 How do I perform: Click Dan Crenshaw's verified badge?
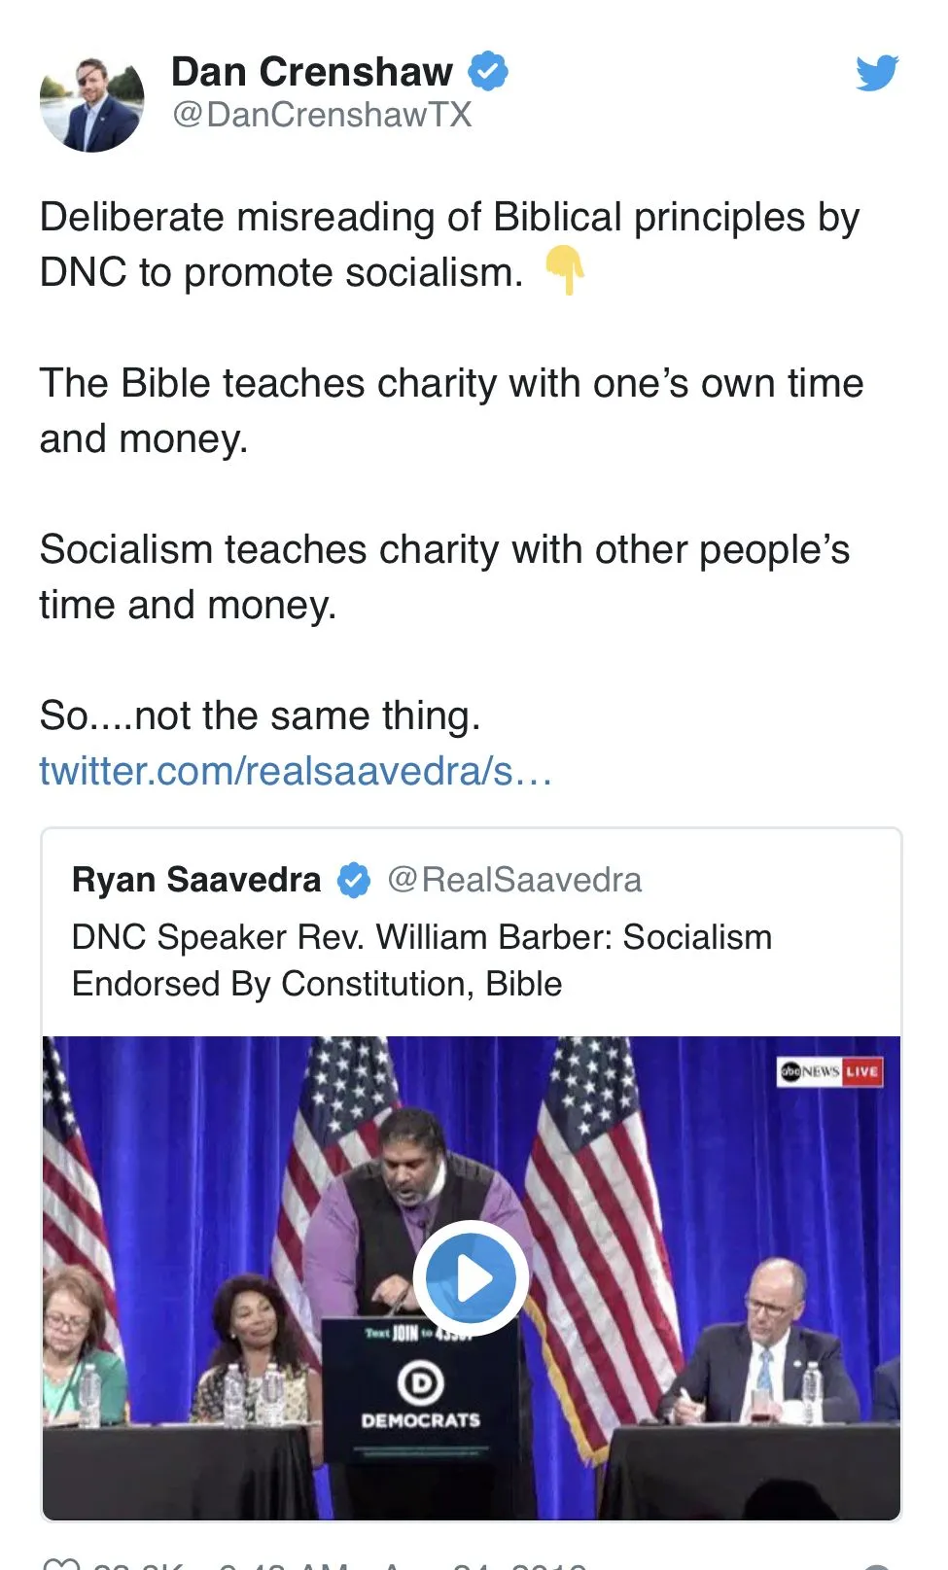pos(488,72)
